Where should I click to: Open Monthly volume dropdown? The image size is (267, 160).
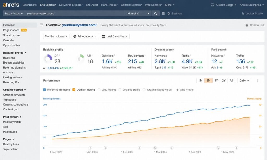[56, 36]
